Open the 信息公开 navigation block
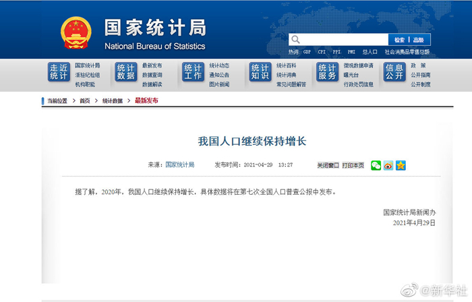The height and width of the screenshot is (302, 472). [x=394, y=72]
